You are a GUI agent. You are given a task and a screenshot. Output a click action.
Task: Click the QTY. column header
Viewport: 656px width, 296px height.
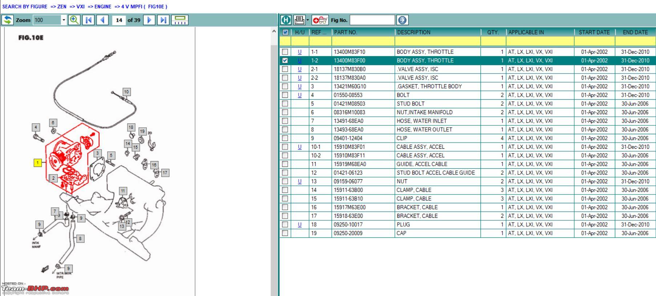(493, 32)
